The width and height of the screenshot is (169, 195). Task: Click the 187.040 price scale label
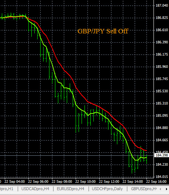coord(162,6)
